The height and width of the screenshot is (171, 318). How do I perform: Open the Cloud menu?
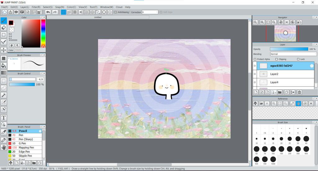click(119, 7)
